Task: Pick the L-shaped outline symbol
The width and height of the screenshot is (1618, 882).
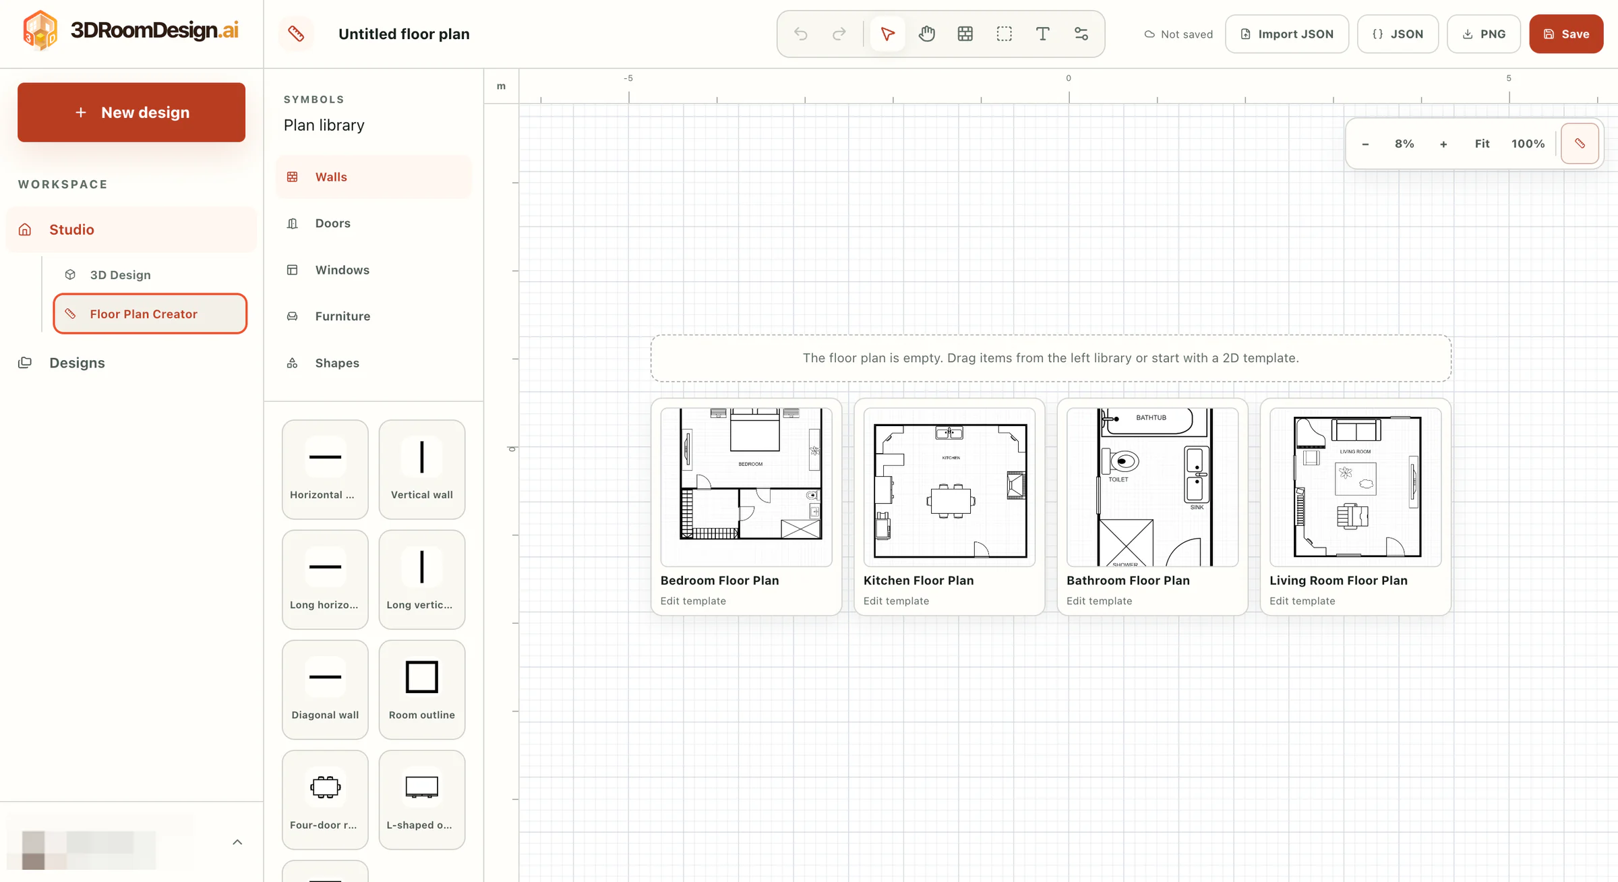Action: 422,800
